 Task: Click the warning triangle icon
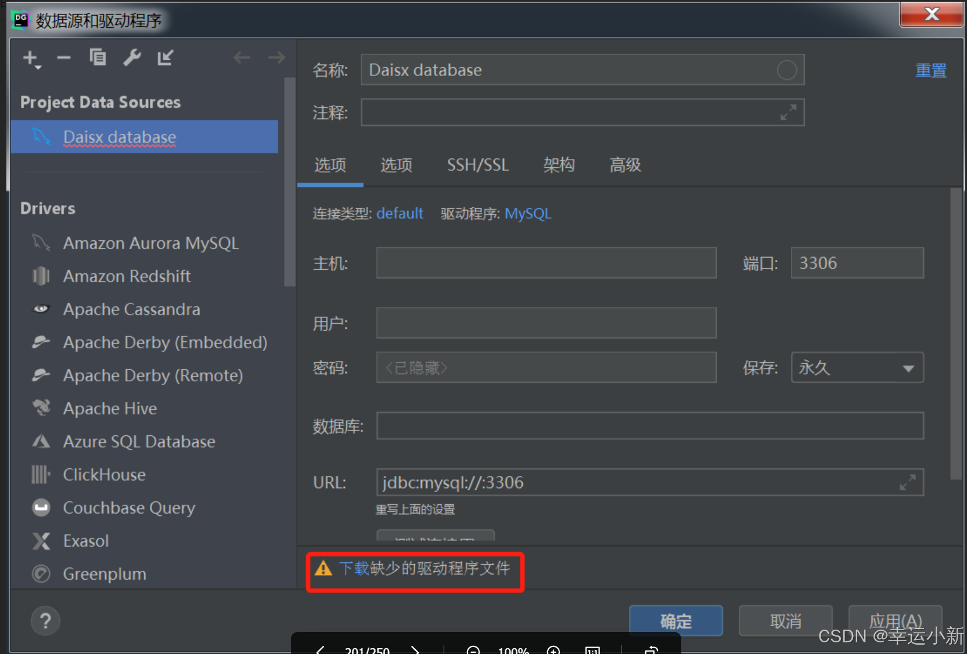(x=323, y=568)
